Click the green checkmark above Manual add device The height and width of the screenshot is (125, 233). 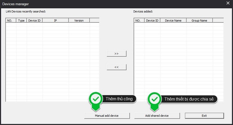(96, 99)
